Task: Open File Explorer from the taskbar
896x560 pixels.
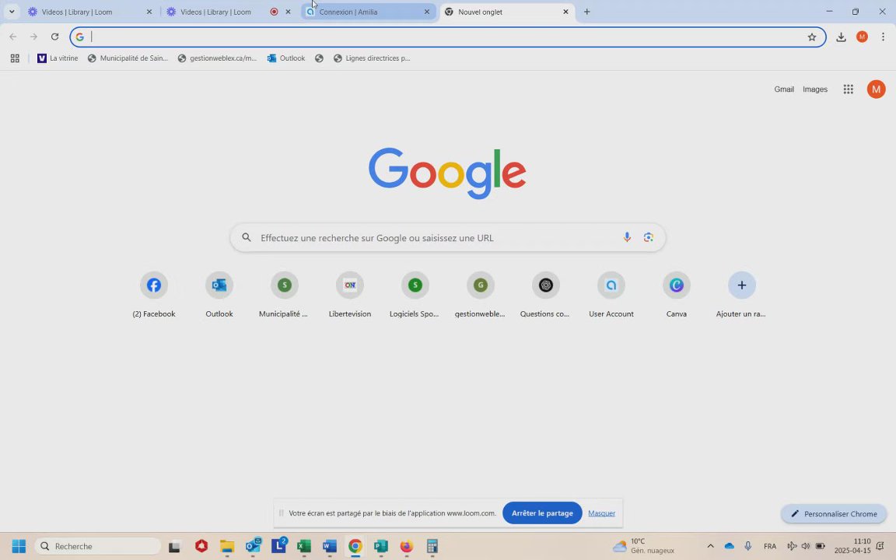Action: click(x=227, y=546)
